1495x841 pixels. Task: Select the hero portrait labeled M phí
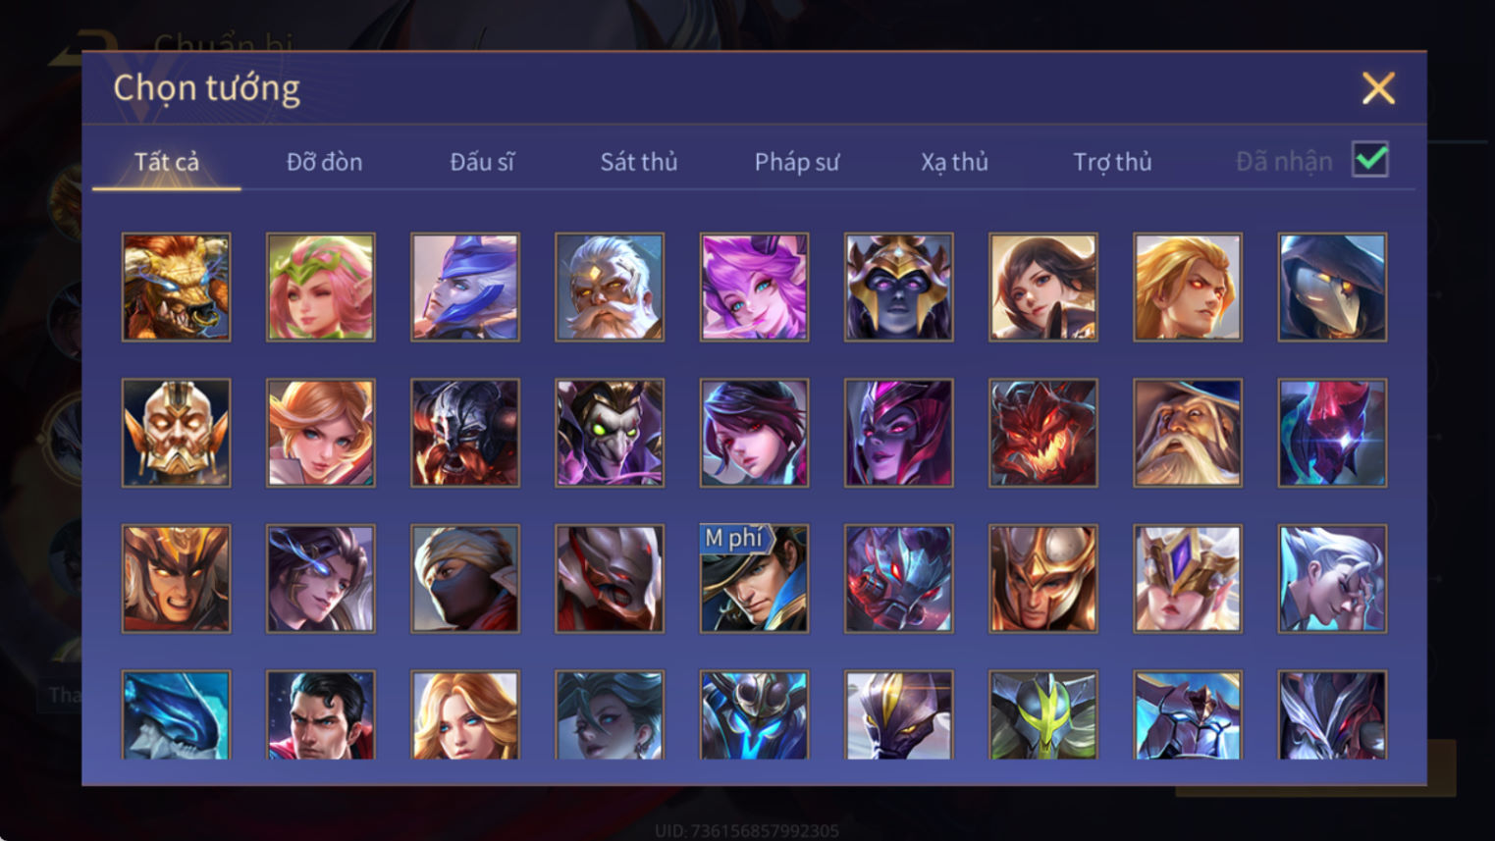coord(754,578)
